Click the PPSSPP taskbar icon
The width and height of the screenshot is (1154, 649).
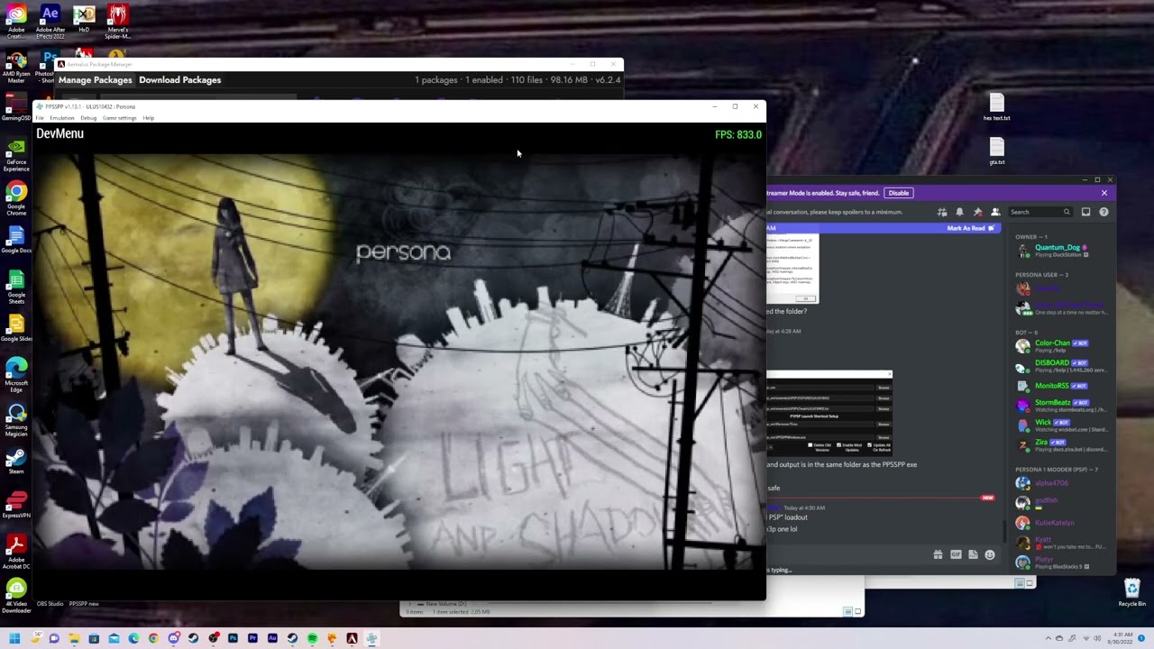pos(371,638)
